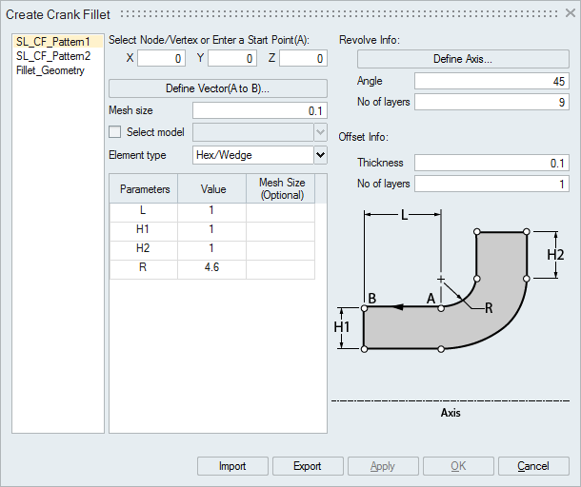Click the Cancel button
The image size is (581, 487).
532,466
